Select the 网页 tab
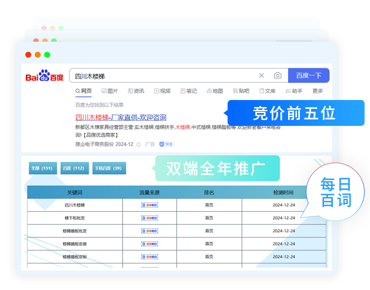 84,91
